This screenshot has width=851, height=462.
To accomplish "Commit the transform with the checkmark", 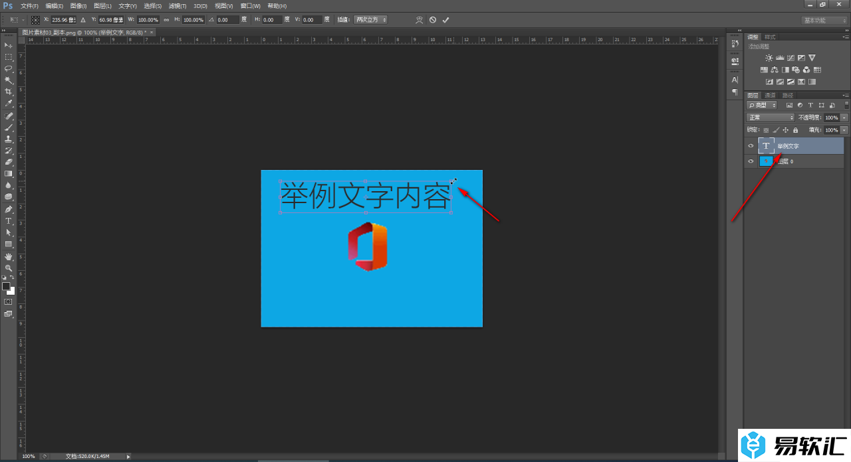I will coord(446,20).
